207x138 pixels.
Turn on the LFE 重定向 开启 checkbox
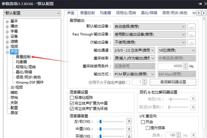143,122
